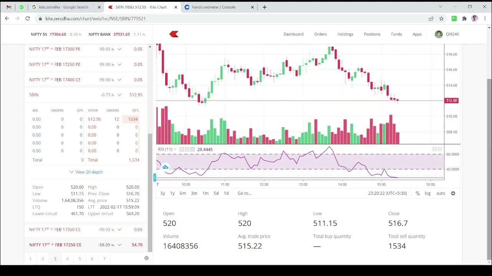The height and width of the screenshot is (276, 492).
Task: Open Holdings in top navigation
Action: coord(345,34)
